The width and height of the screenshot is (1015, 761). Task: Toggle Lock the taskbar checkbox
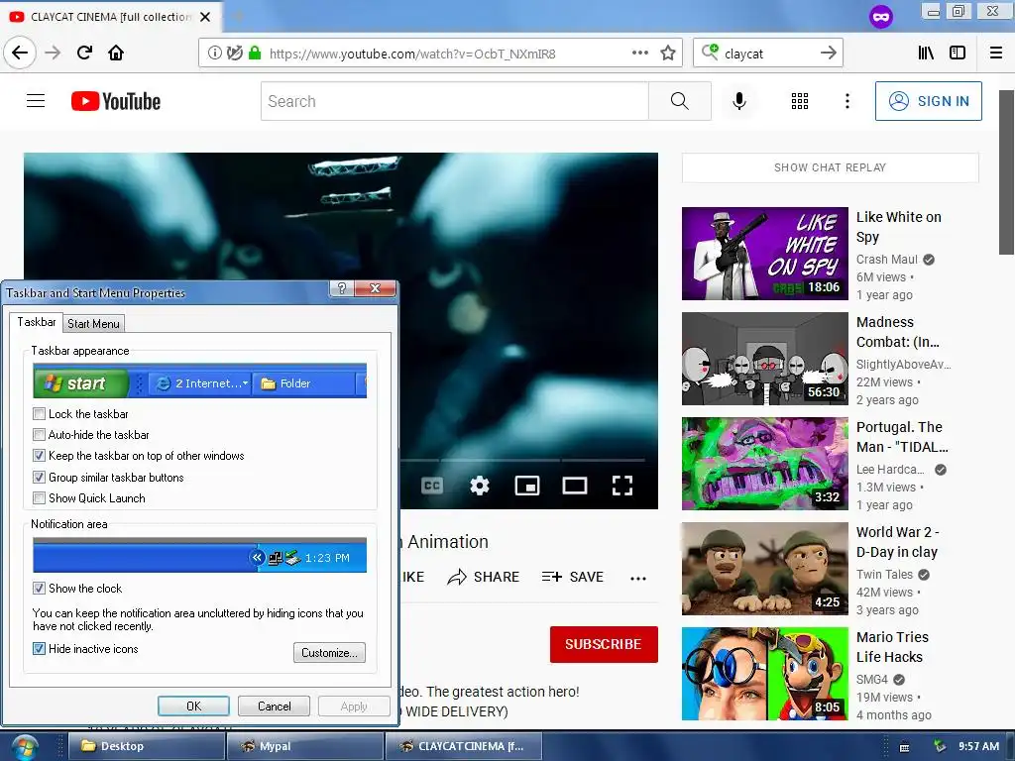click(x=39, y=413)
